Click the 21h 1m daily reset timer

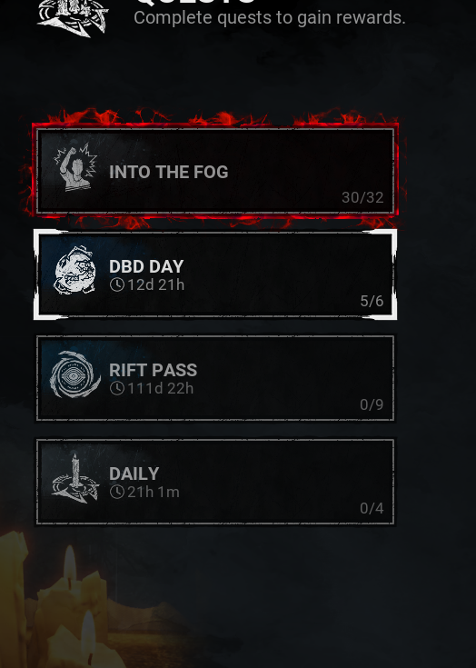(154, 492)
